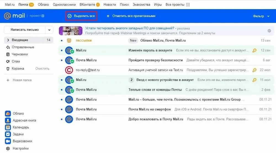Open the Облако cloud app icon
276x153 pixels.
tap(8, 114)
